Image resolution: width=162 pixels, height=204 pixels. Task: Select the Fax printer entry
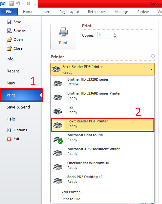coord(103,110)
